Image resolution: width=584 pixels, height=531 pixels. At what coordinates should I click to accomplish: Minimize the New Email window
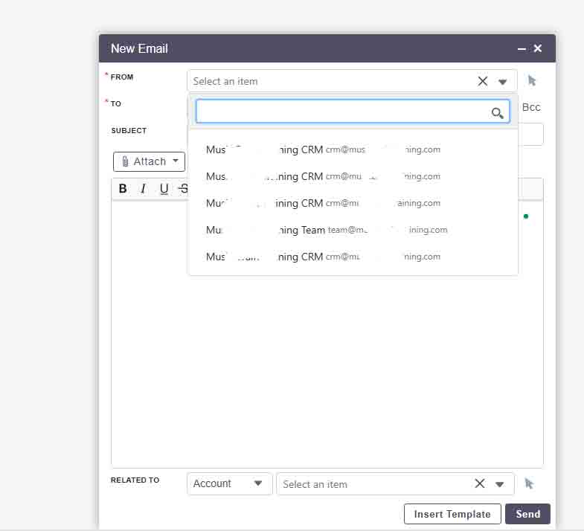coord(522,49)
